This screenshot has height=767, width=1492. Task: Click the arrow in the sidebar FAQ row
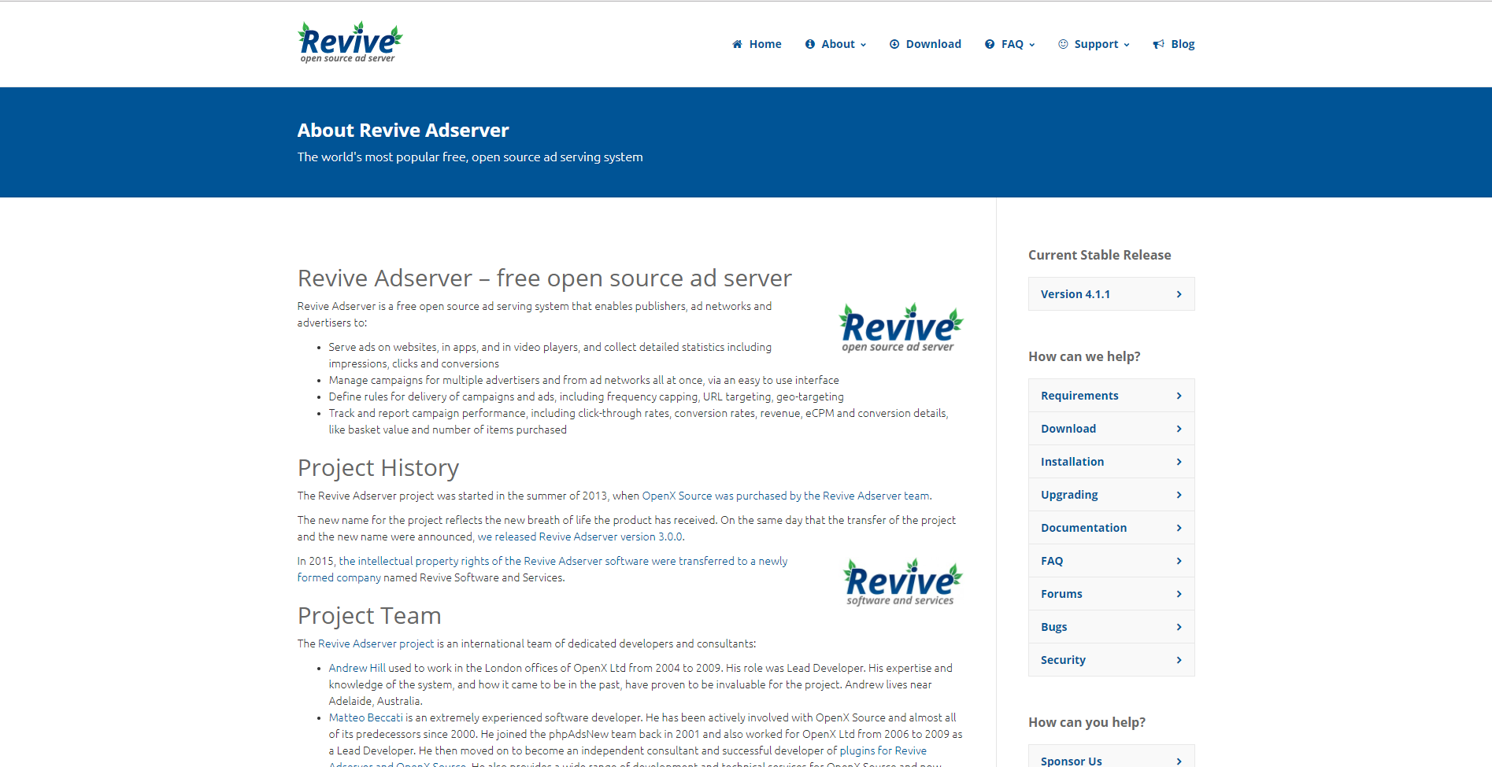(x=1179, y=561)
